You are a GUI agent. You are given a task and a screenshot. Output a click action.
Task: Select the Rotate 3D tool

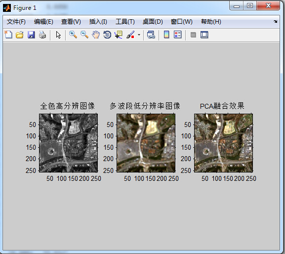point(107,35)
